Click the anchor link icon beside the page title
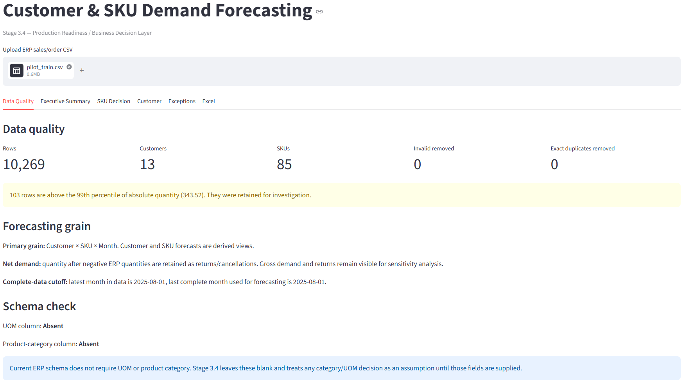Screen dimensions: 685x386 [x=319, y=12]
